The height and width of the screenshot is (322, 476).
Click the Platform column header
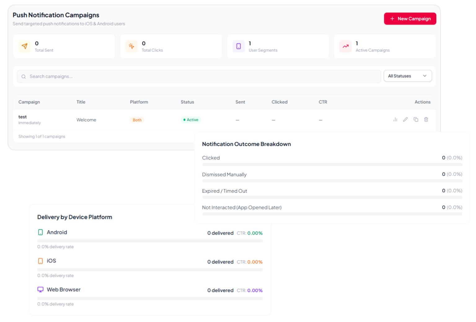pyautogui.click(x=139, y=102)
